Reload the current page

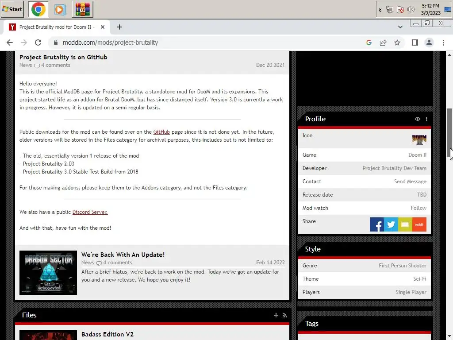pos(38,42)
